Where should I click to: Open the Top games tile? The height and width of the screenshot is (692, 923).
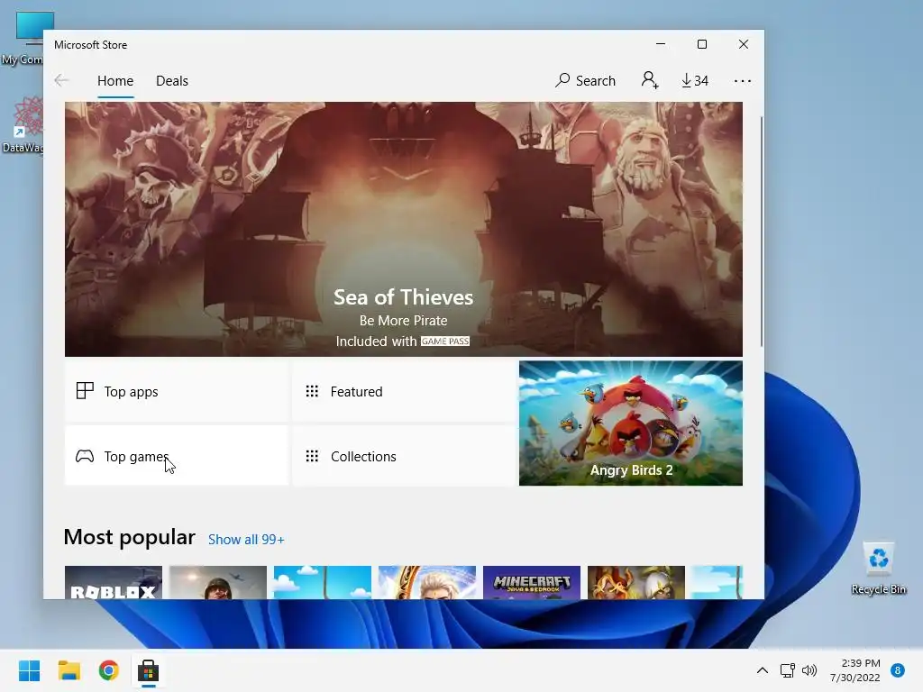176,456
